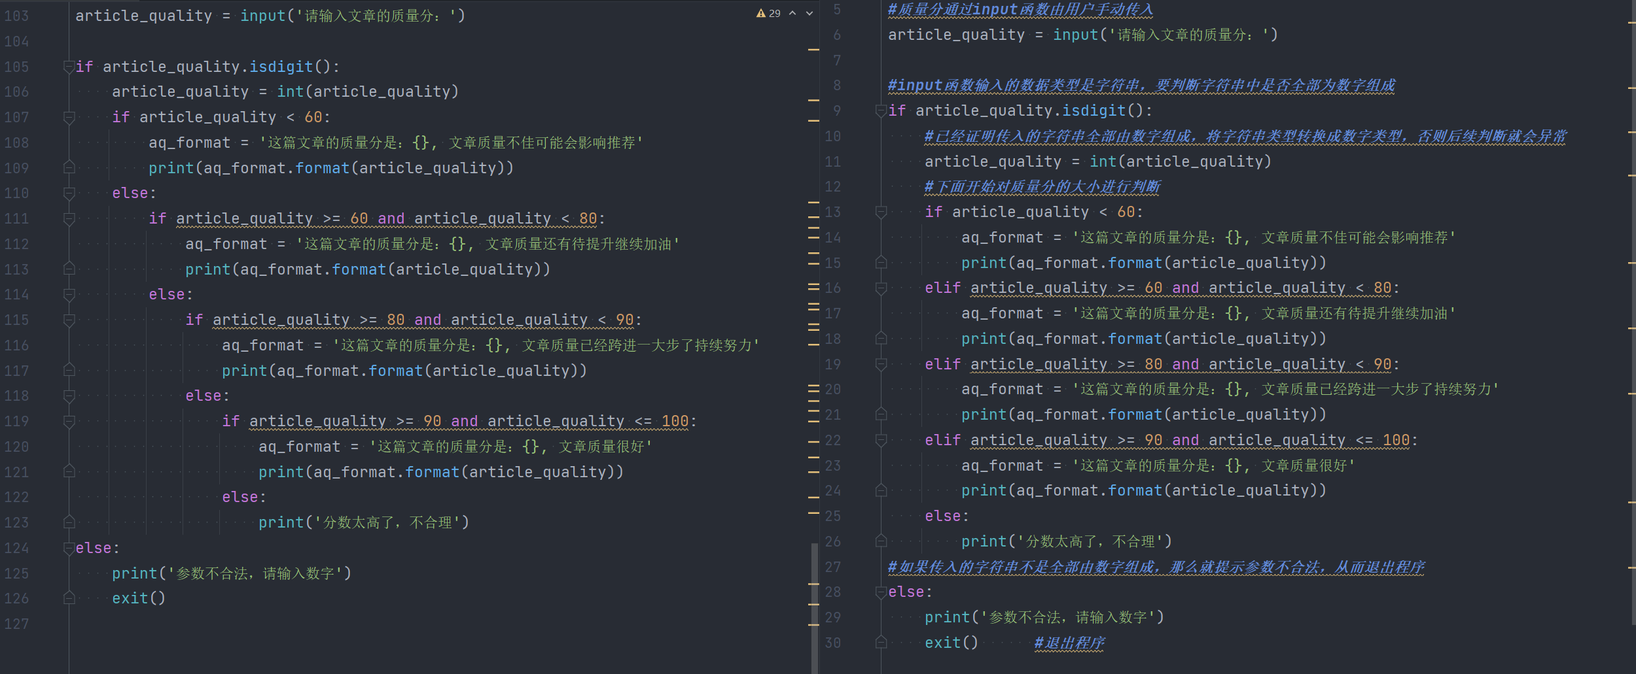
Task: Collapse the fold at right line 13
Action: click(x=881, y=212)
